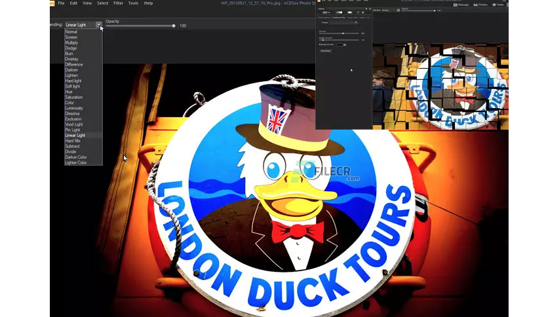Open the Tools menu

pos(133,3)
